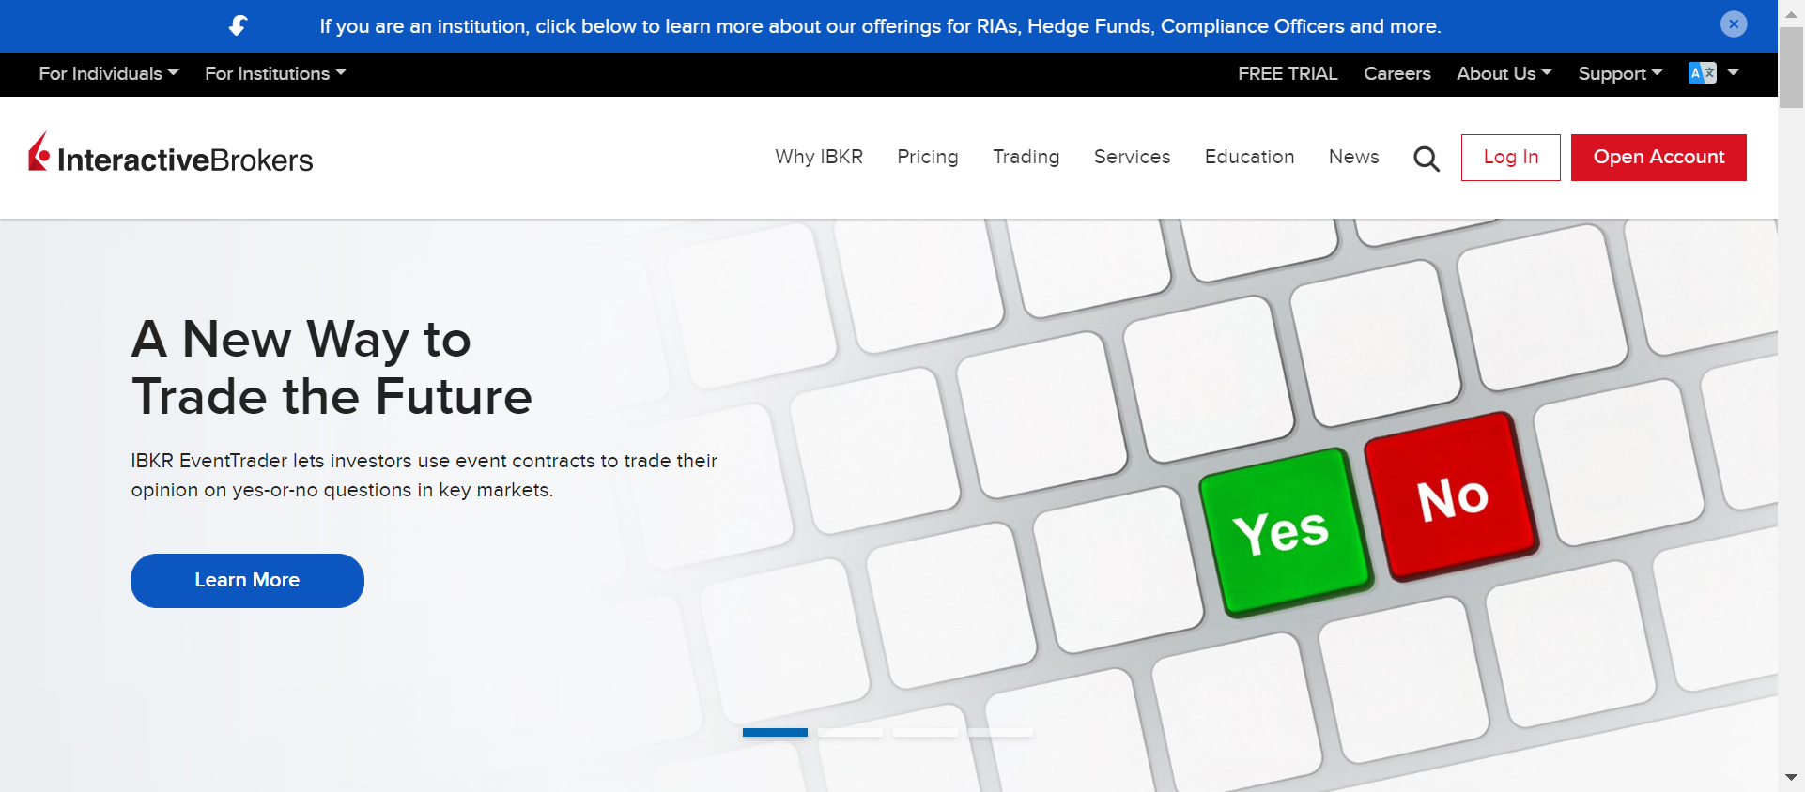Open the Why IBKR menu
This screenshot has height=792, width=1805.
point(819,157)
